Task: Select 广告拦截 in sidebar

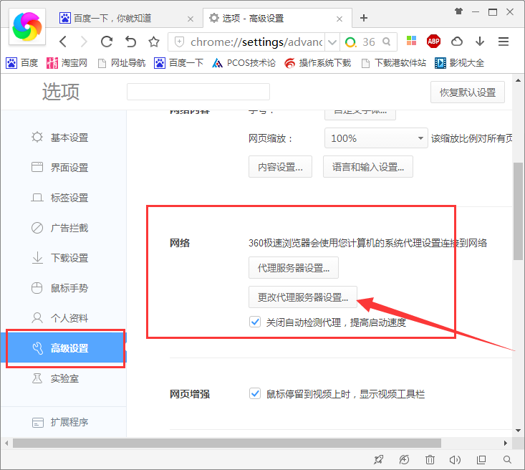Action: click(64, 228)
